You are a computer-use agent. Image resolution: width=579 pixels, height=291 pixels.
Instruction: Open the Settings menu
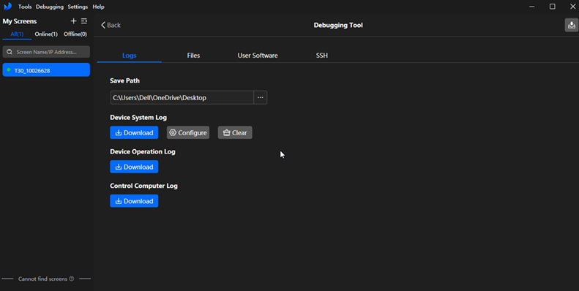(78, 7)
